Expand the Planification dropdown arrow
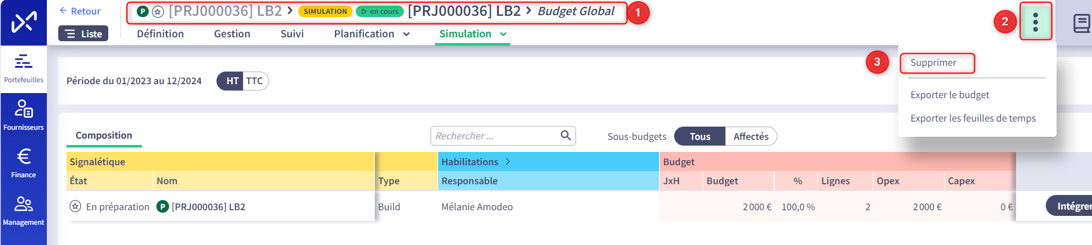 (x=406, y=34)
